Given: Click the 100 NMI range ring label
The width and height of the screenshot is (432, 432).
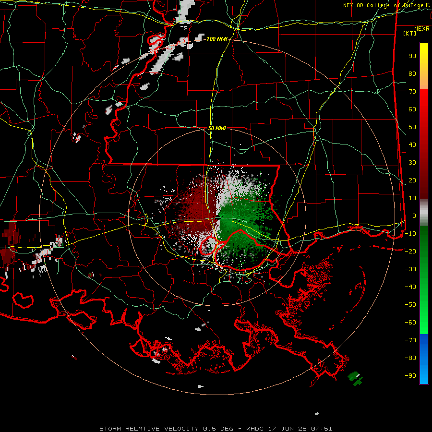Looking at the screenshot, I should coord(217,39).
